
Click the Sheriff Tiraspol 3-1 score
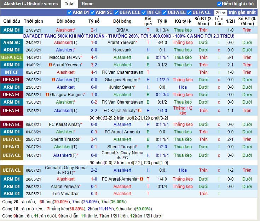[x=94, y=139]
